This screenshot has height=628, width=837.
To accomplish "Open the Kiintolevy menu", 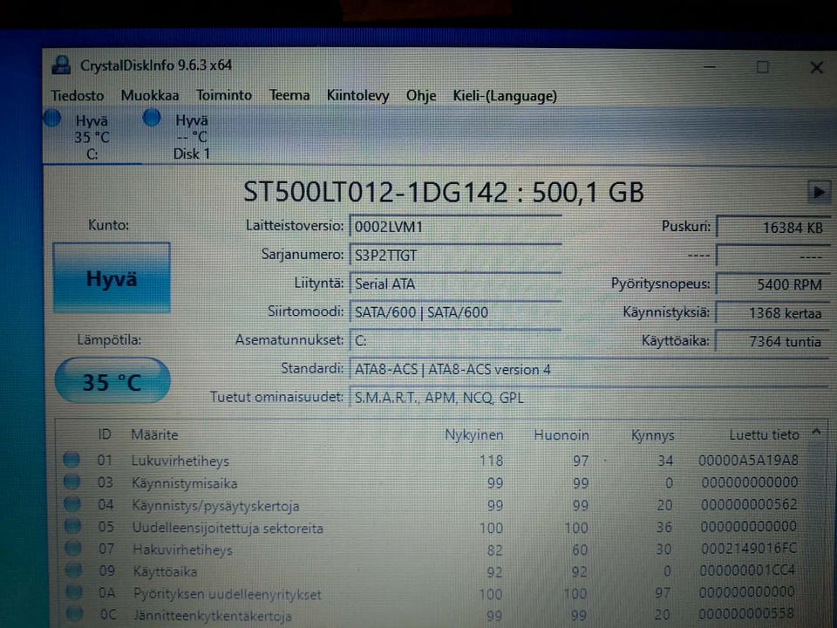I will coord(357,96).
